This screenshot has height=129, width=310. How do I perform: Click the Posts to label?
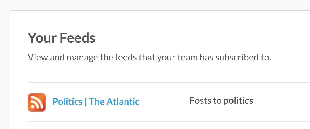(x=205, y=100)
